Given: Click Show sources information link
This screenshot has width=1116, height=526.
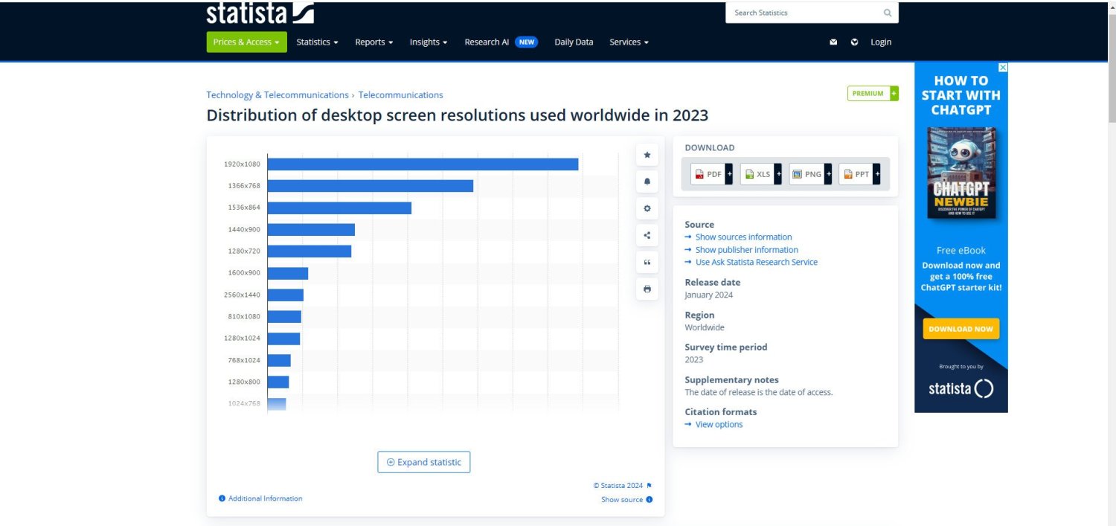Looking at the screenshot, I should pyautogui.click(x=743, y=237).
